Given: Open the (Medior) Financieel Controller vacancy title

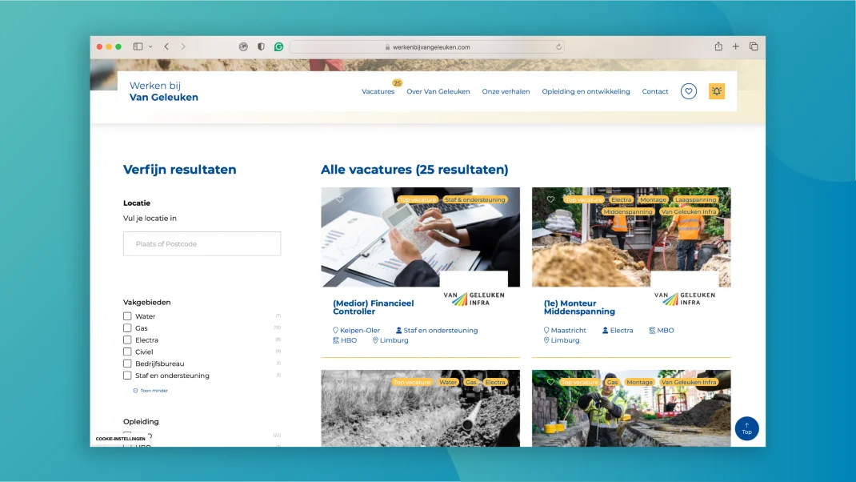Looking at the screenshot, I should point(374,307).
